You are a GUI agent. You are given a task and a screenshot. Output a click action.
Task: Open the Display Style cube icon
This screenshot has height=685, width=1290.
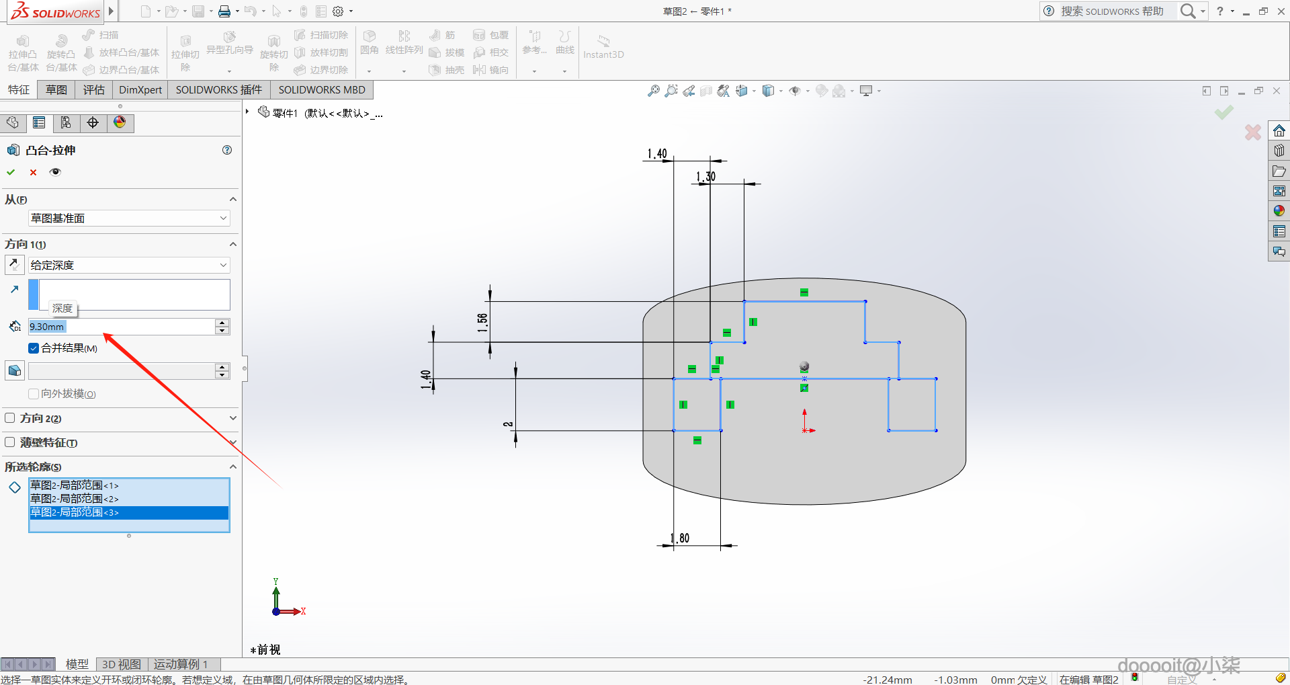768,91
